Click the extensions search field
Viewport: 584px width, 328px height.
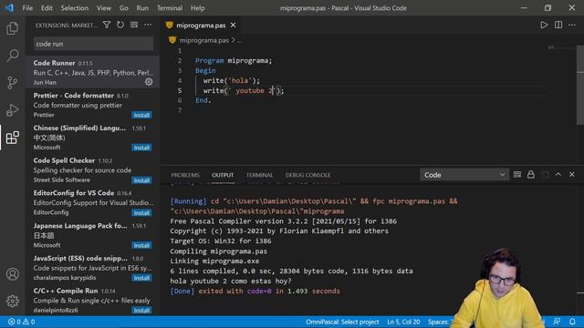93,44
